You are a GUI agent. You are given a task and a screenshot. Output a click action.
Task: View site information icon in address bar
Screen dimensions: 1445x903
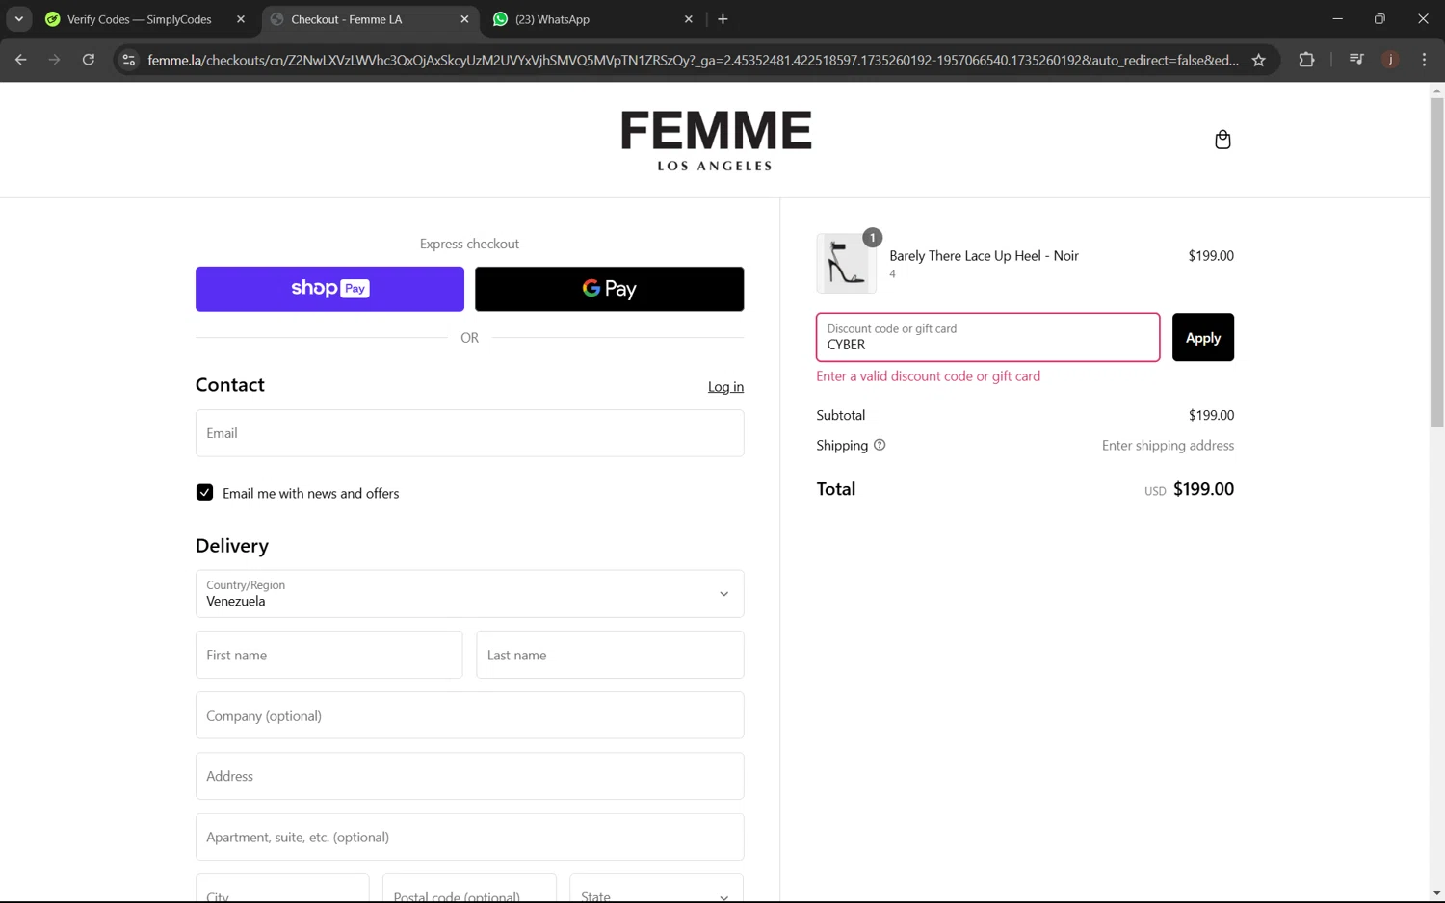tap(128, 60)
